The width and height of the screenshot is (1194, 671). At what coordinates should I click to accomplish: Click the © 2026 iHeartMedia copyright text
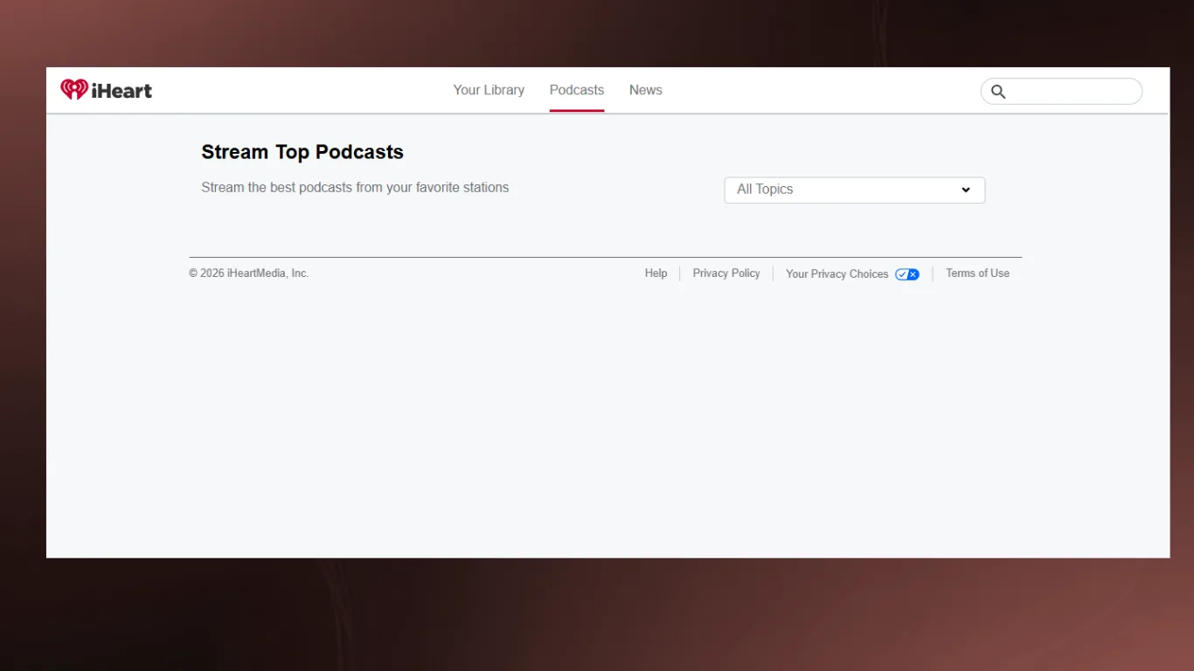coord(248,273)
